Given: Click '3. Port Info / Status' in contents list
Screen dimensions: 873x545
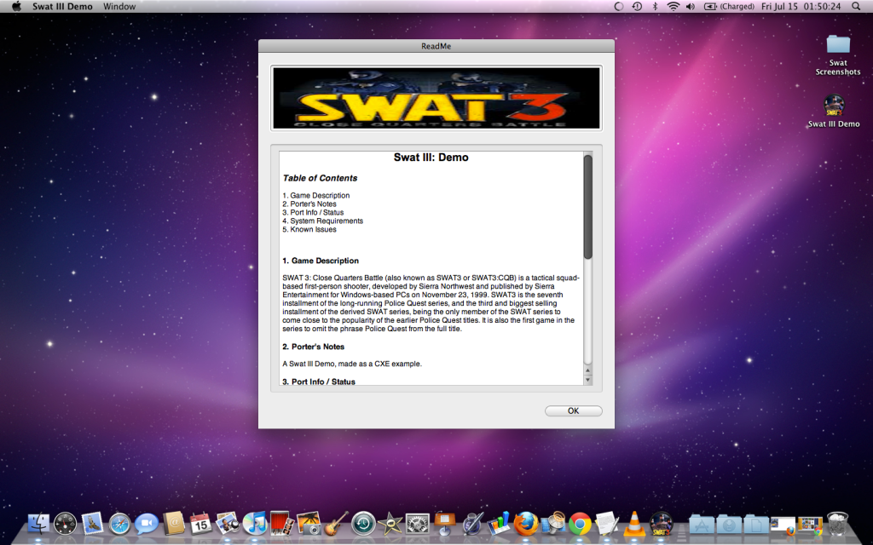Looking at the screenshot, I should point(313,212).
